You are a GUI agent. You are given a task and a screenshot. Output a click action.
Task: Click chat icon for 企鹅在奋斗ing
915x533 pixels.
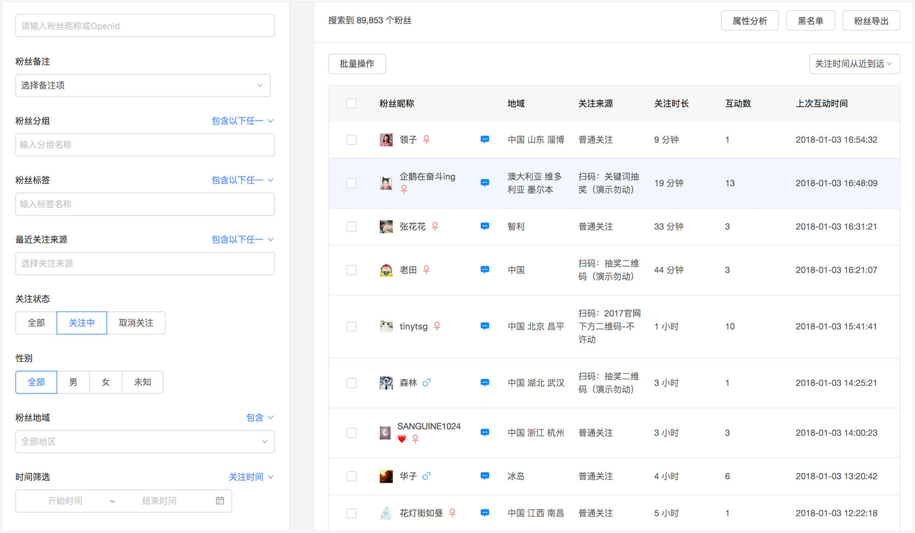coord(485,183)
